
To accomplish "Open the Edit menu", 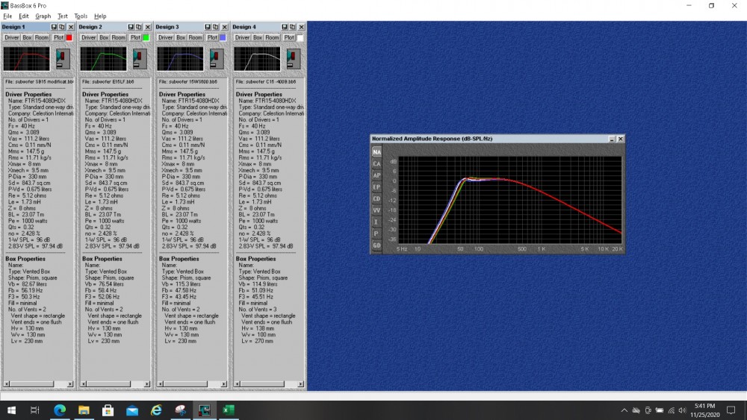I will pyautogui.click(x=24, y=16).
